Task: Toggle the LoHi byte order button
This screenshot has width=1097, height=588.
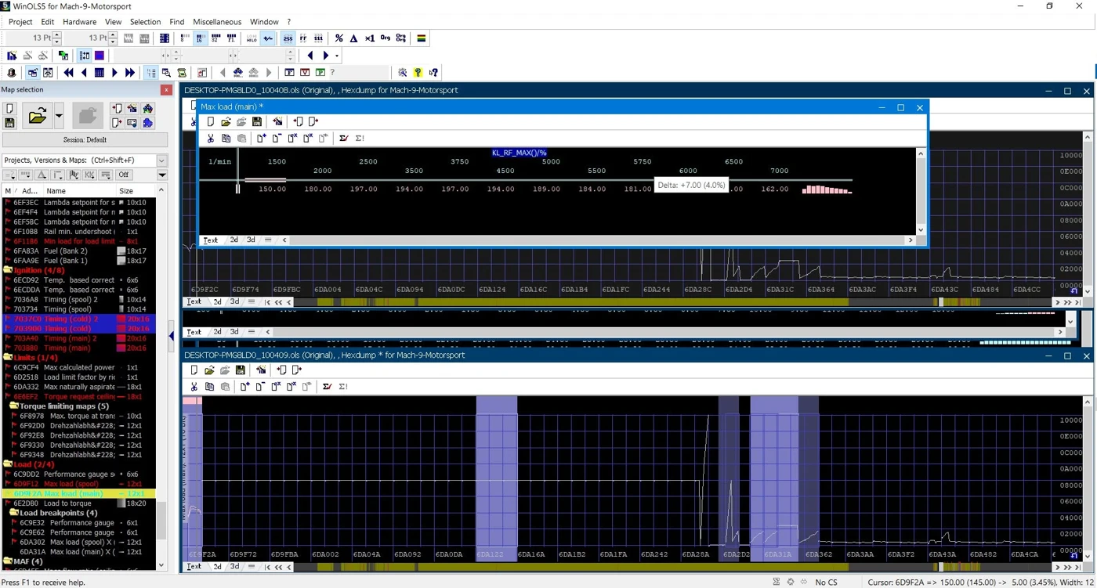Action: coord(252,38)
